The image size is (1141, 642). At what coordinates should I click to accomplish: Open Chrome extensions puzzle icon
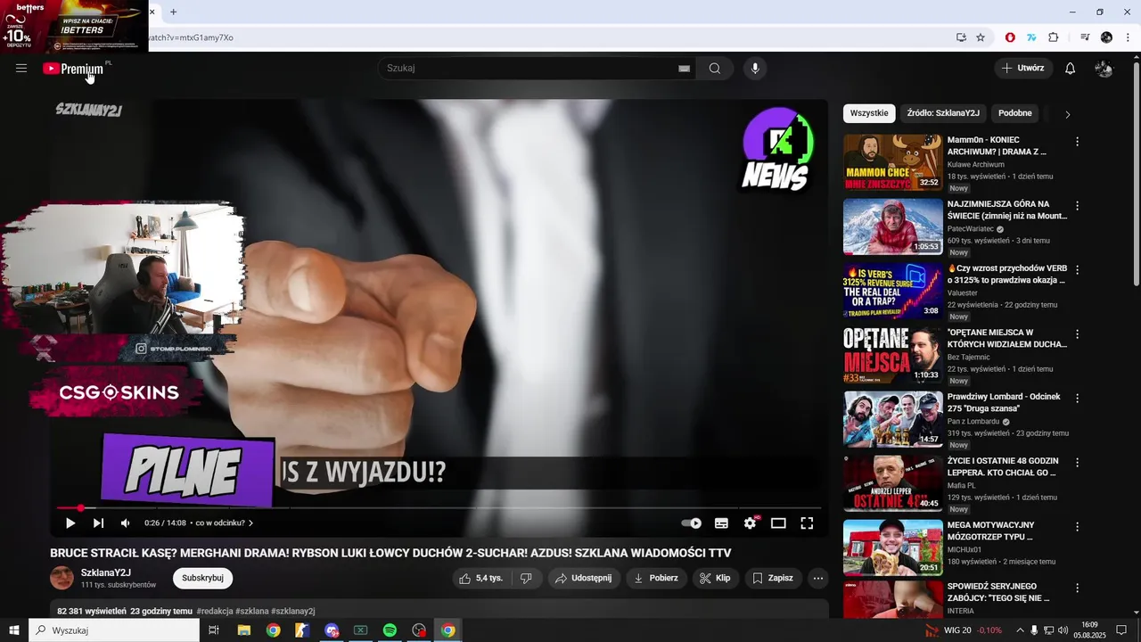pyautogui.click(x=1054, y=37)
